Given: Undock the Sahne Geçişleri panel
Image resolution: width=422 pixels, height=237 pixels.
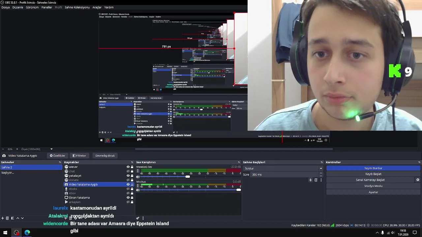Looking at the screenshot, I should pyautogui.click(x=322, y=162).
